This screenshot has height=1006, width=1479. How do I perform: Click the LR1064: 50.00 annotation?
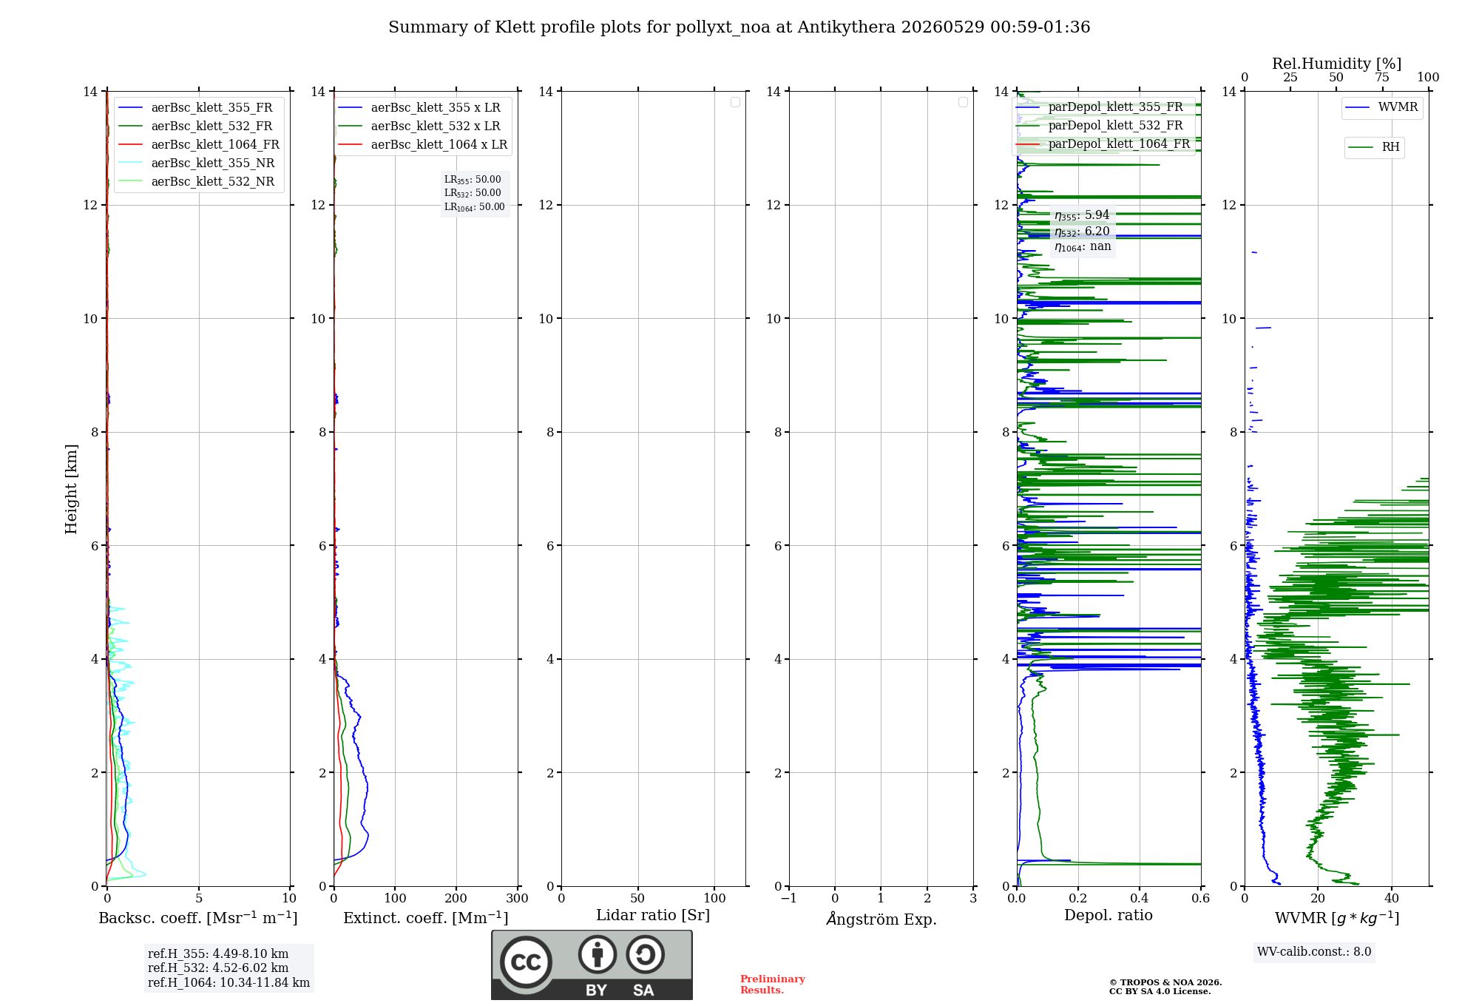pyautogui.click(x=475, y=207)
